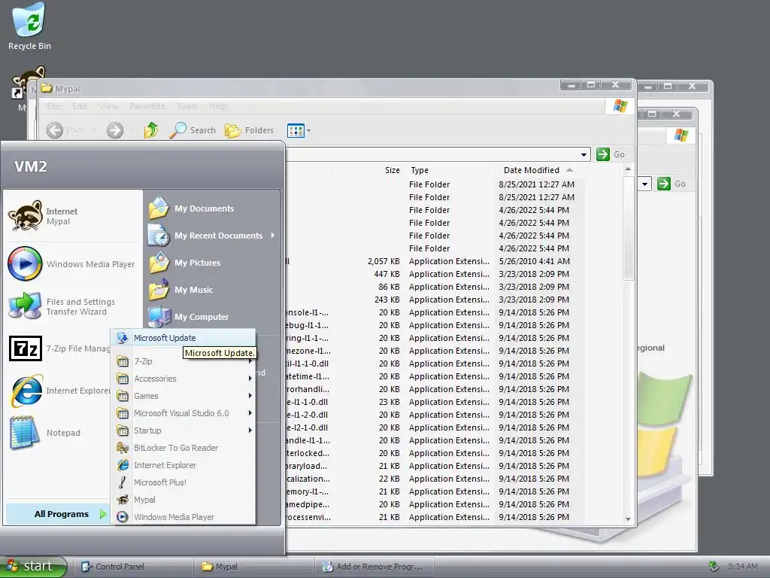The height and width of the screenshot is (578, 770).
Task: Click the 243 KB size cell
Action: [387, 300]
